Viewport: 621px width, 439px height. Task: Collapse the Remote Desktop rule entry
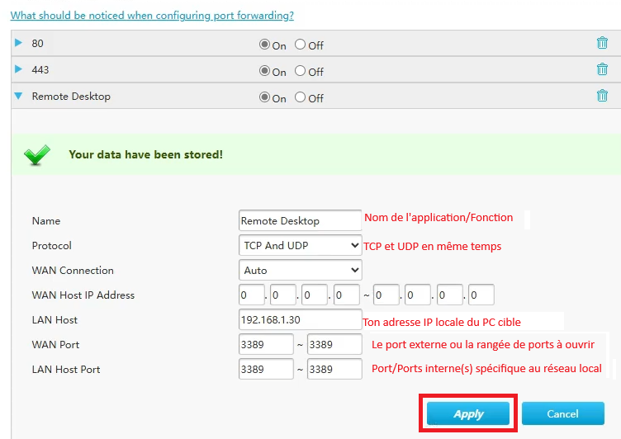[x=18, y=96]
